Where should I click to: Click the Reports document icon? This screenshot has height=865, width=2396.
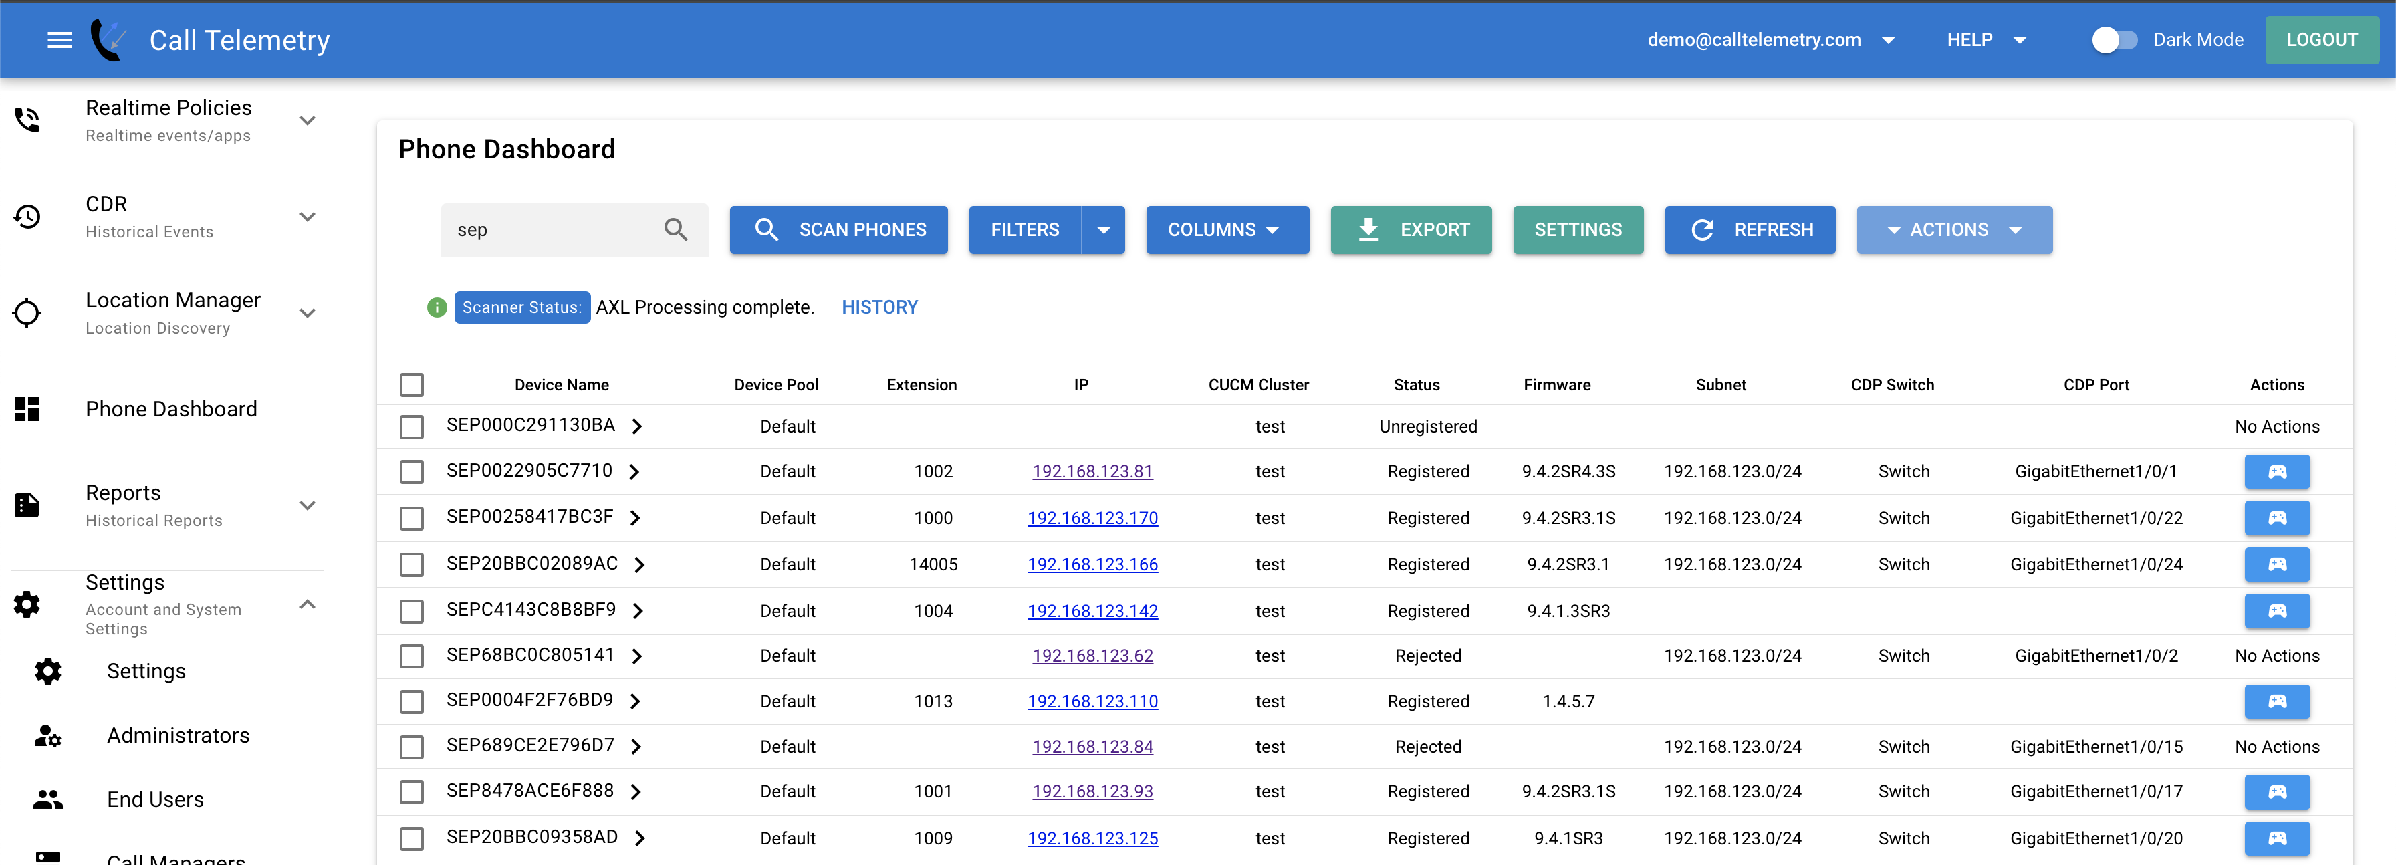coord(27,505)
